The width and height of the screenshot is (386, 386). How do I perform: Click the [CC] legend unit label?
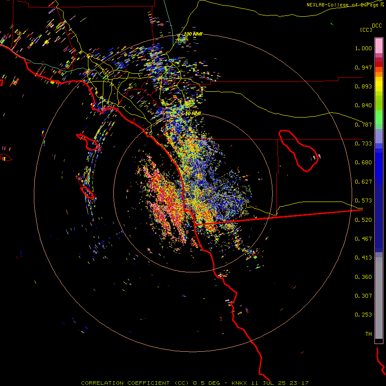[x=366, y=30]
